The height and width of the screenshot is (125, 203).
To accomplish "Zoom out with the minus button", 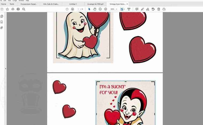I will pyautogui.click(x=100, y=9).
